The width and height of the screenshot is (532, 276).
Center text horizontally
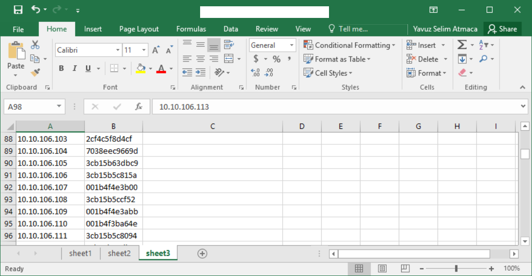pos(201,59)
